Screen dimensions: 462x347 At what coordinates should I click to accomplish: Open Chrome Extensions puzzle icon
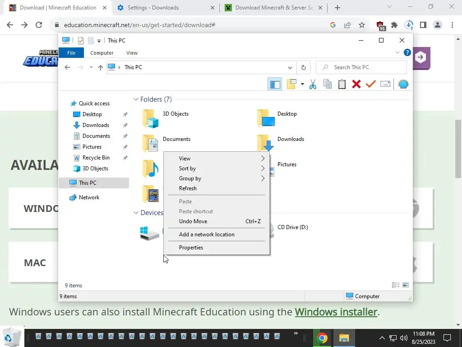[x=394, y=25]
